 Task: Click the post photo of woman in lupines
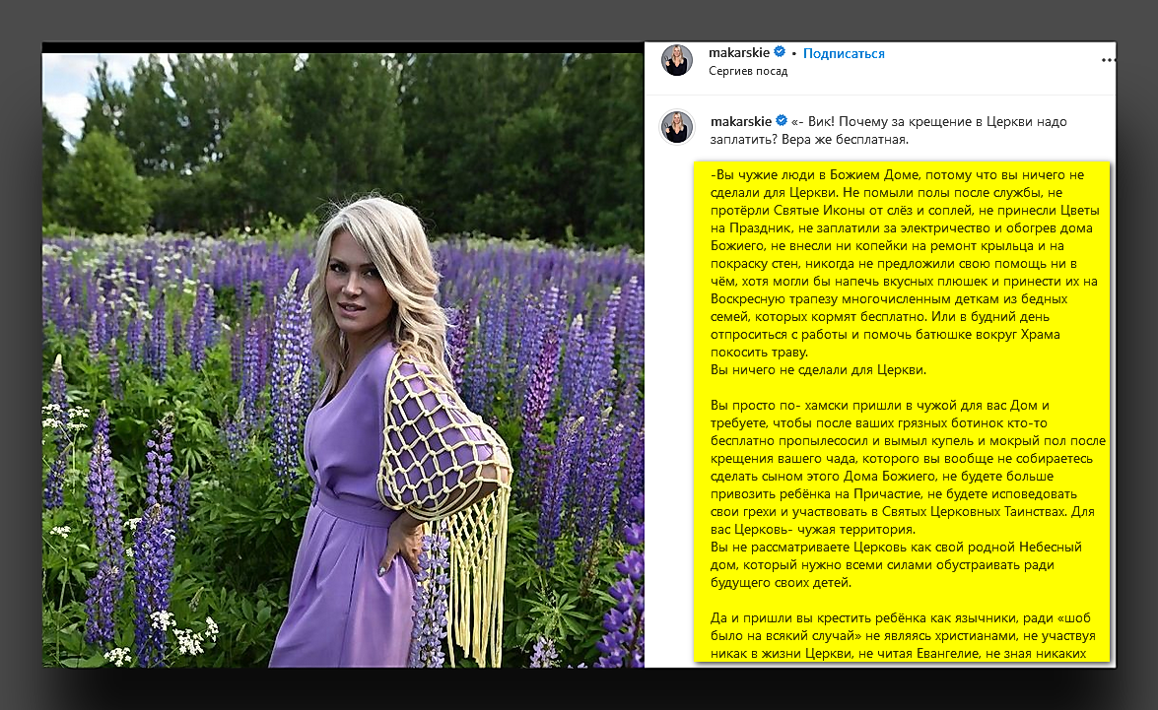[x=343, y=360]
